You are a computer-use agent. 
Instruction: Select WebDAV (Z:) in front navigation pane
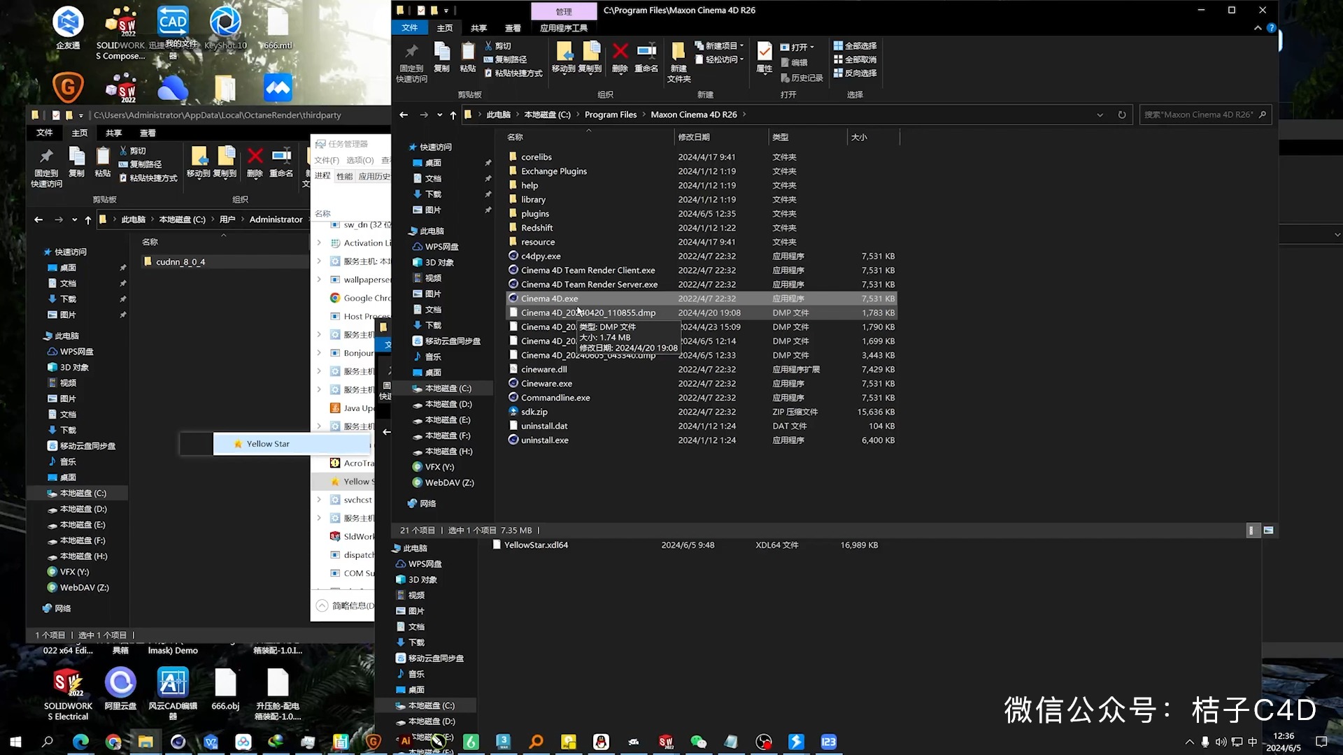(449, 483)
